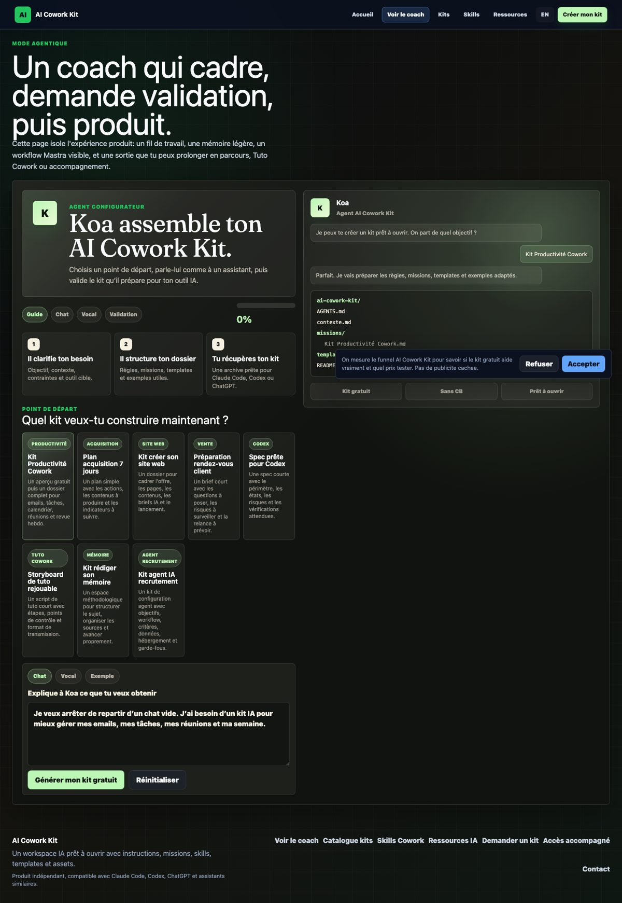
Task: Open Ressources in the top navigation
Action: coord(510,15)
